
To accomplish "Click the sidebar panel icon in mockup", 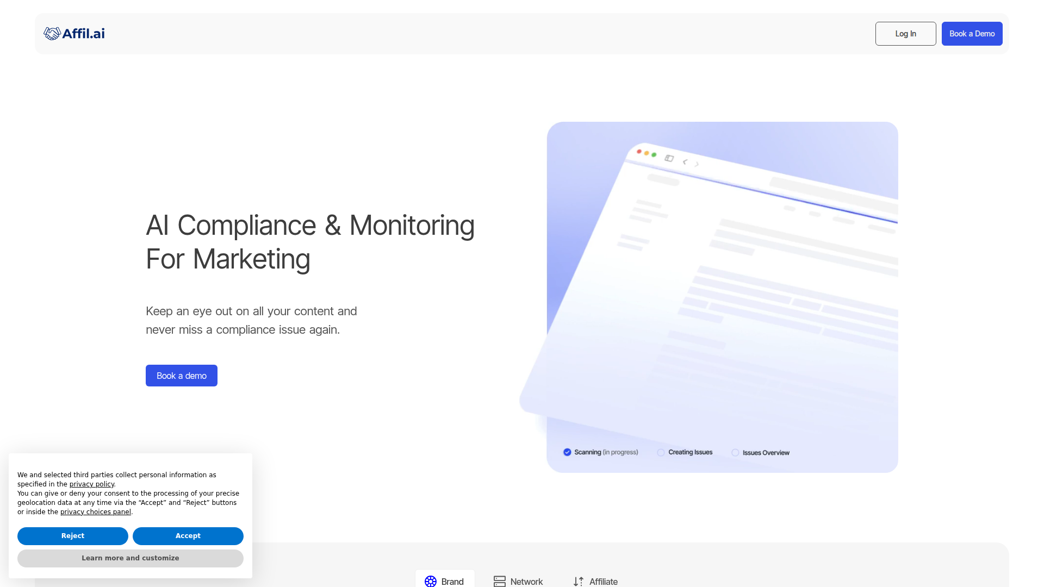I will [669, 158].
